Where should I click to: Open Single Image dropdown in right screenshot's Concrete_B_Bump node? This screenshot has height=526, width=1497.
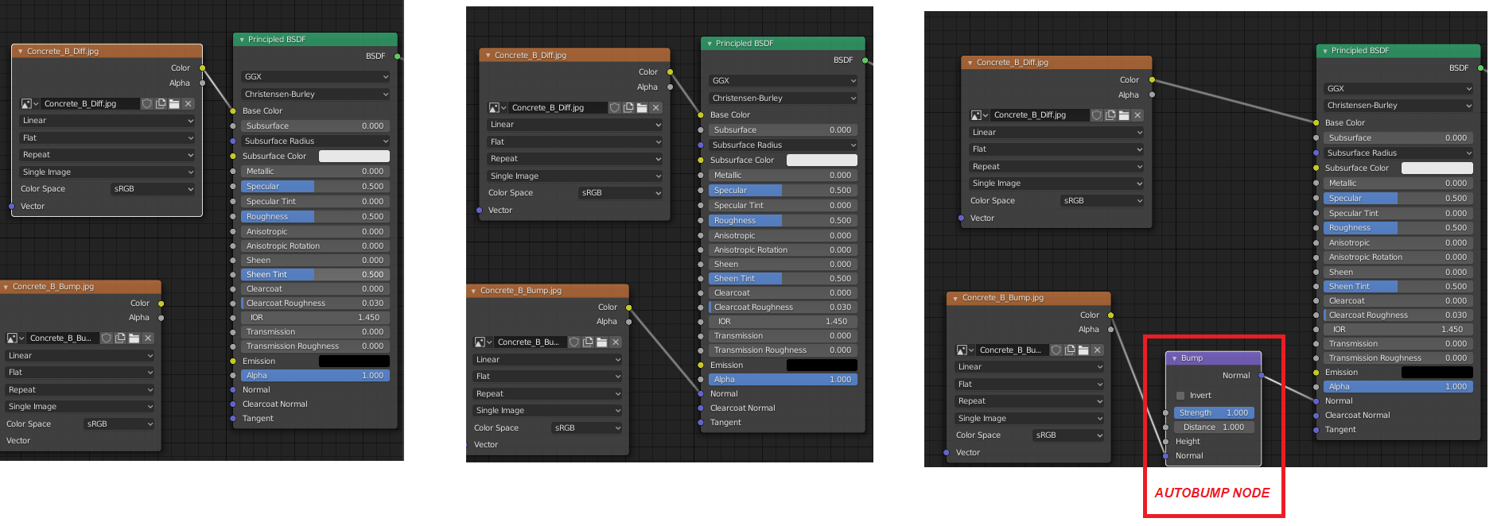(1030, 419)
